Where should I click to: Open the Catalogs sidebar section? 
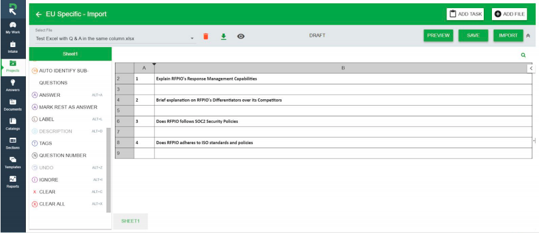tap(13, 124)
